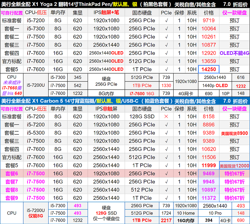The height and width of the screenshot is (224, 250).
Task: Click the '套餐7' row label
Action: [12, 182]
